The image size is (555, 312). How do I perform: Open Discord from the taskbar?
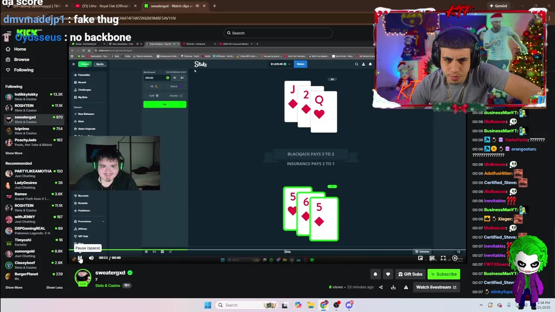(349, 305)
